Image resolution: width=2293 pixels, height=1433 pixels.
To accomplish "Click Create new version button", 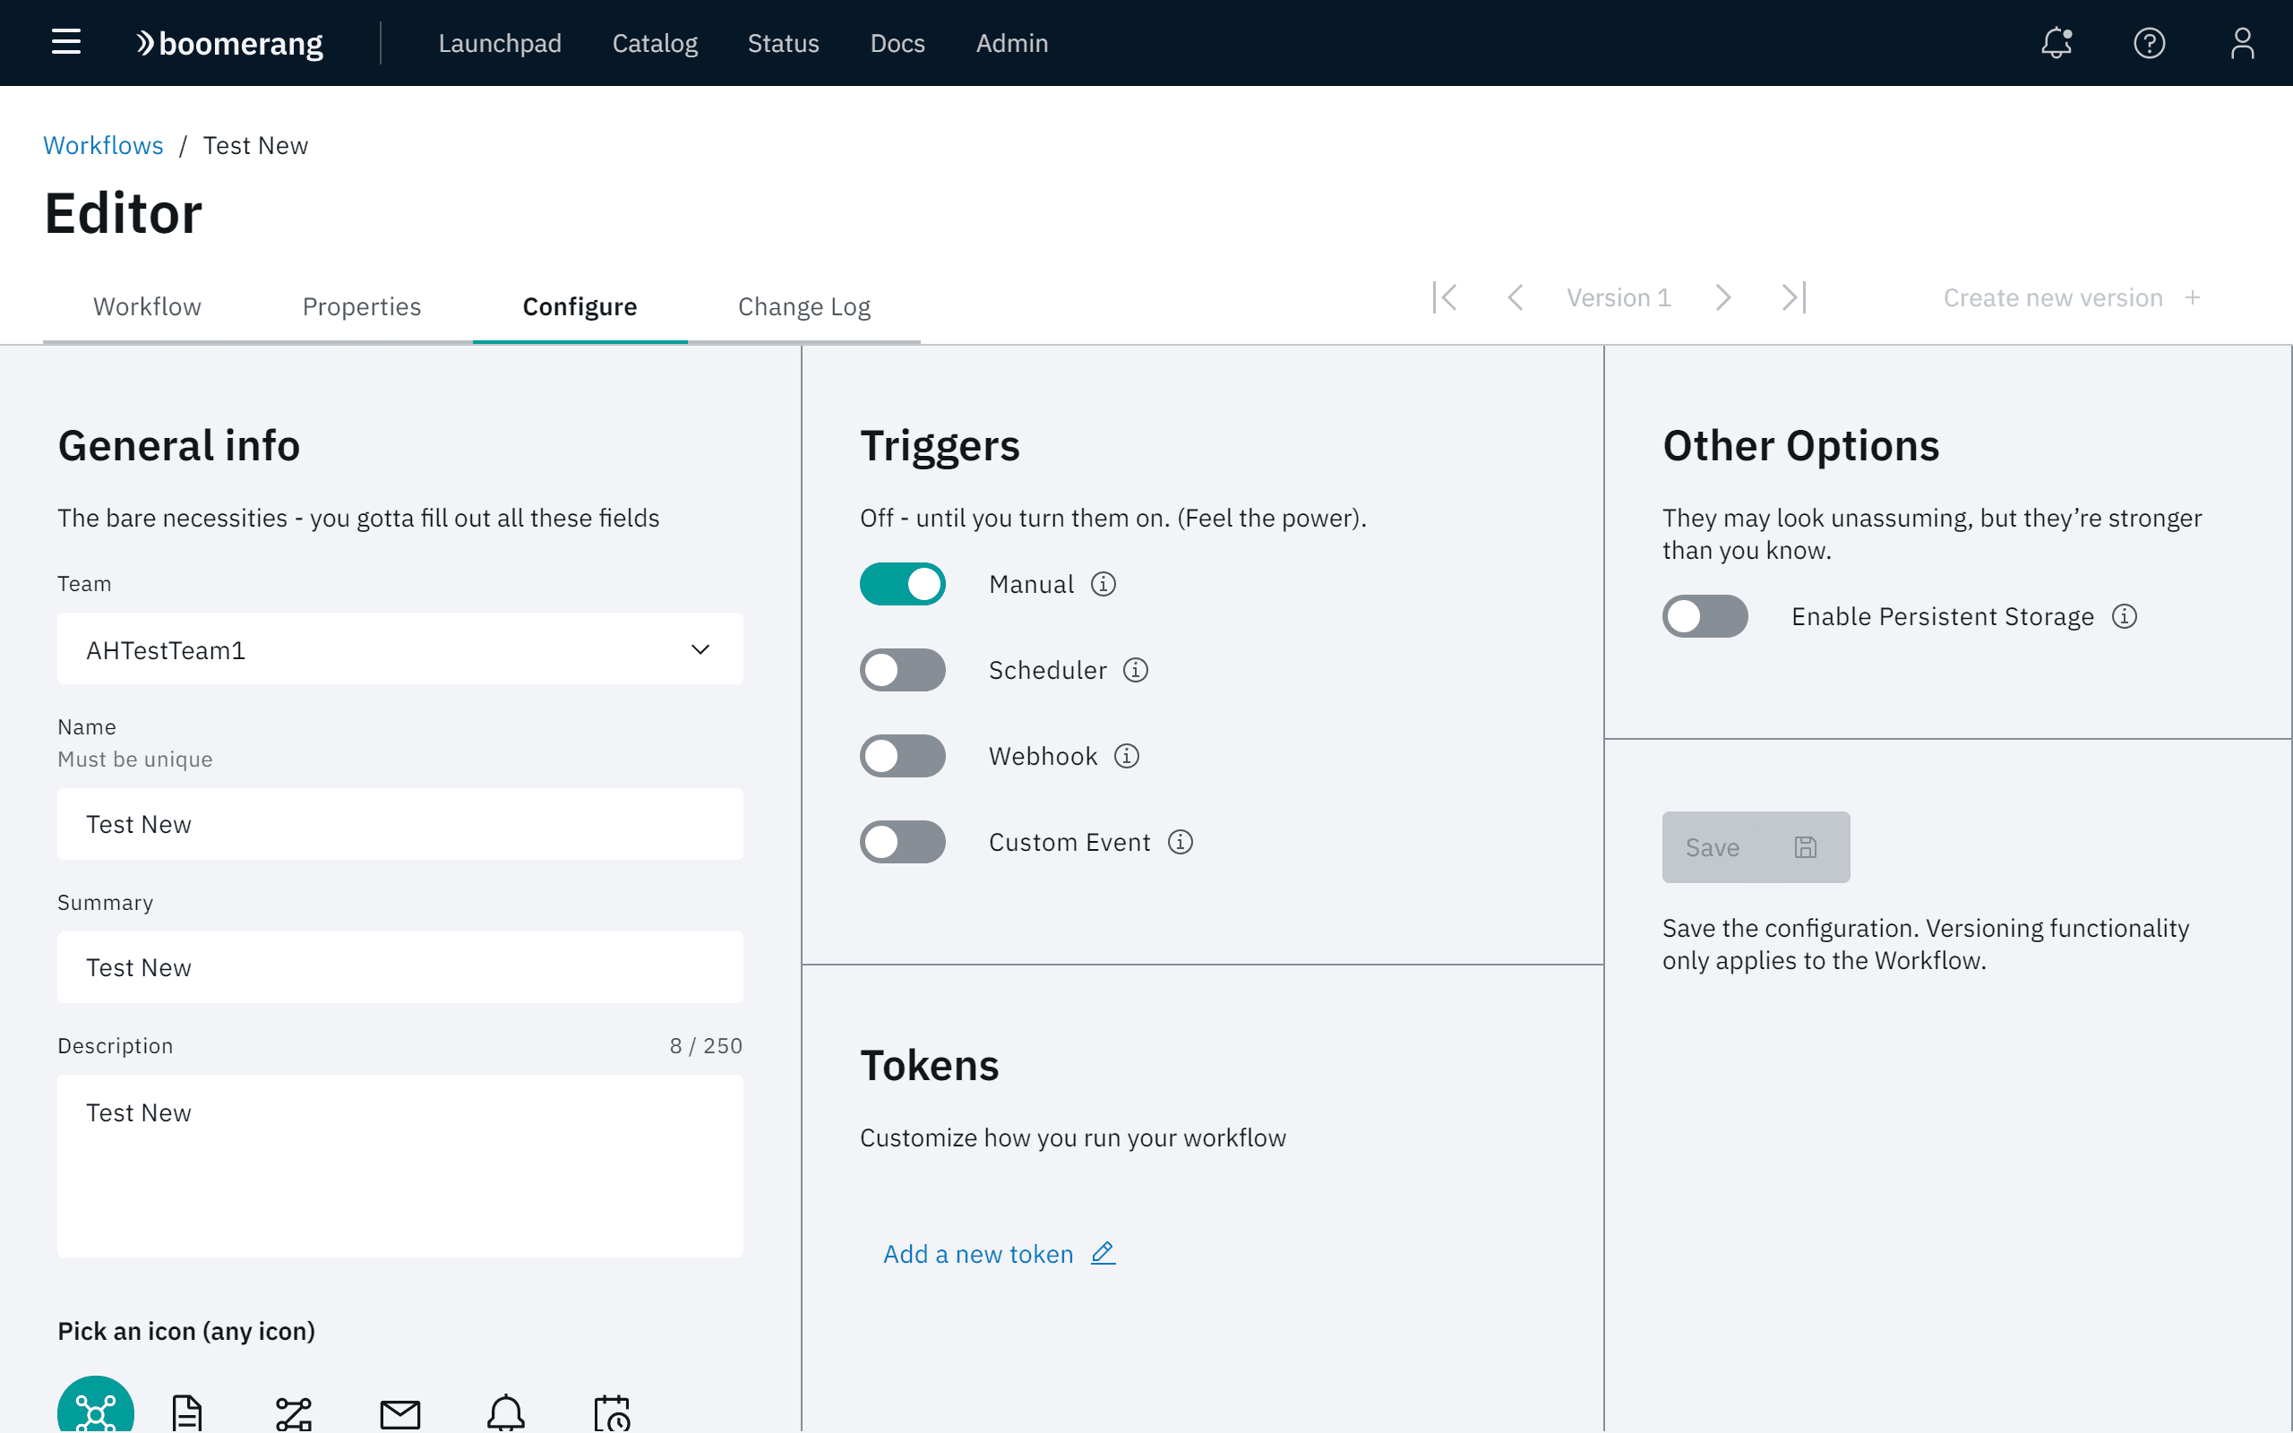I will pyautogui.click(x=2071, y=297).
